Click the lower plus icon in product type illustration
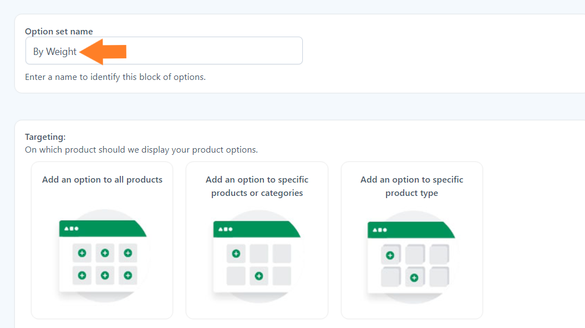585x328 pixels. tap(414, 277)
